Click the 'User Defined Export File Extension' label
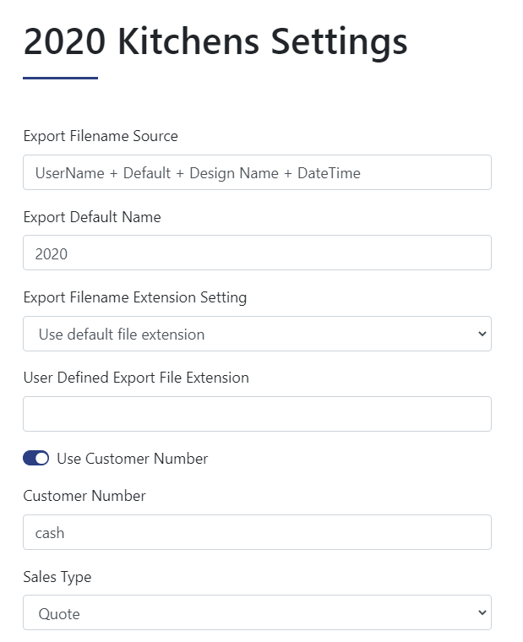Screen dimensions: 523x642 point(136,378)
